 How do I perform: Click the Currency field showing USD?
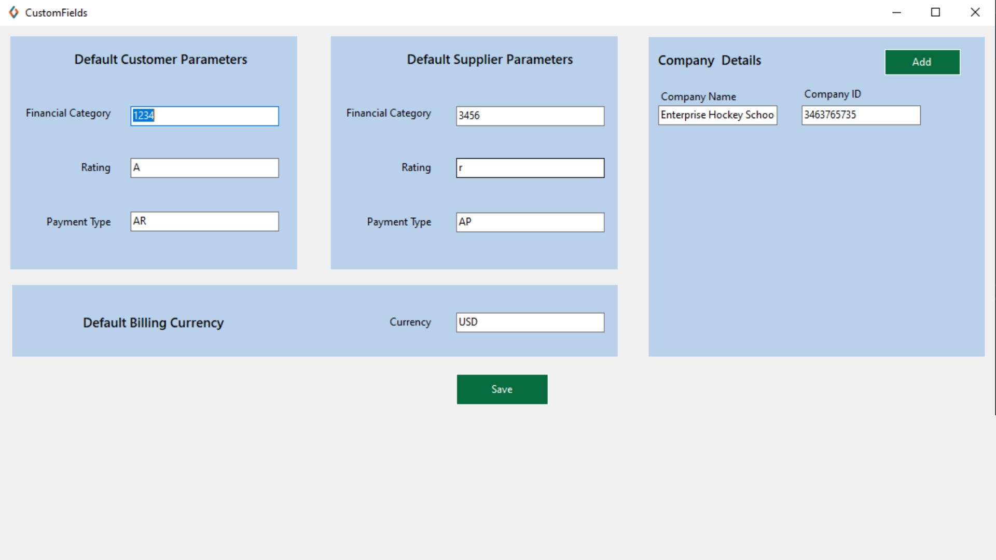click(x=531, y=321)
